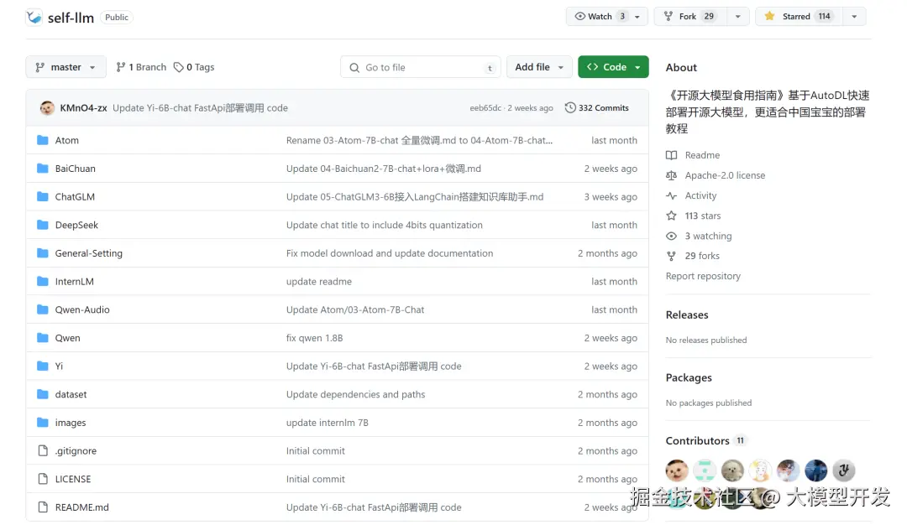
Task: Click the KMnO4-zx commit author avatar
Action: click(x=47, y=108)
